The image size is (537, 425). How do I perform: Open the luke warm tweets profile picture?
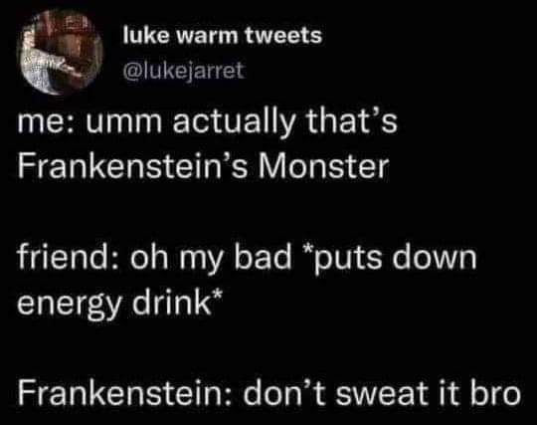(x=60, y=53)
